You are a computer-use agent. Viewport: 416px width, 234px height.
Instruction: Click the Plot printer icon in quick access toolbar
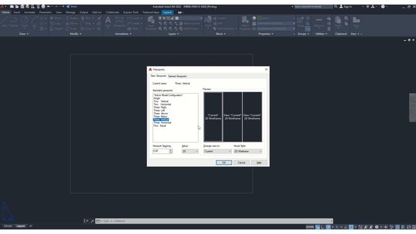[44, 6]
